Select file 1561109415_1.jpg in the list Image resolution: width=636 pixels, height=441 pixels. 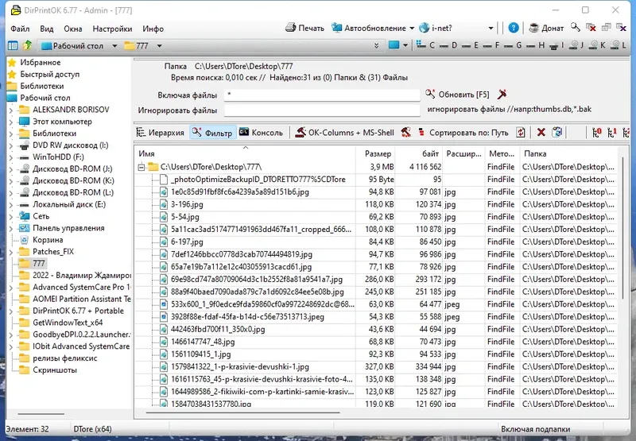(x=200, y=354)
